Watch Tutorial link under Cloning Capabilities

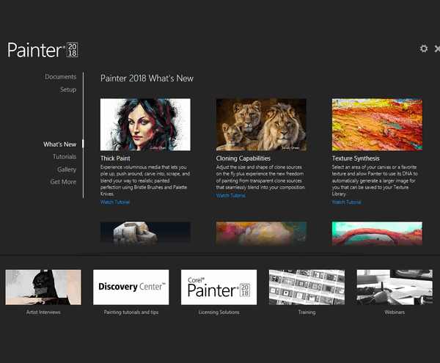tap(231, 196)
